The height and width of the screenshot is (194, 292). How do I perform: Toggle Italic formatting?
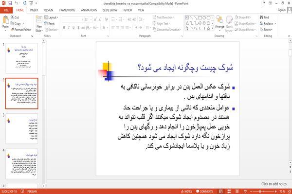pyautogui.click(x=69, y=28)
